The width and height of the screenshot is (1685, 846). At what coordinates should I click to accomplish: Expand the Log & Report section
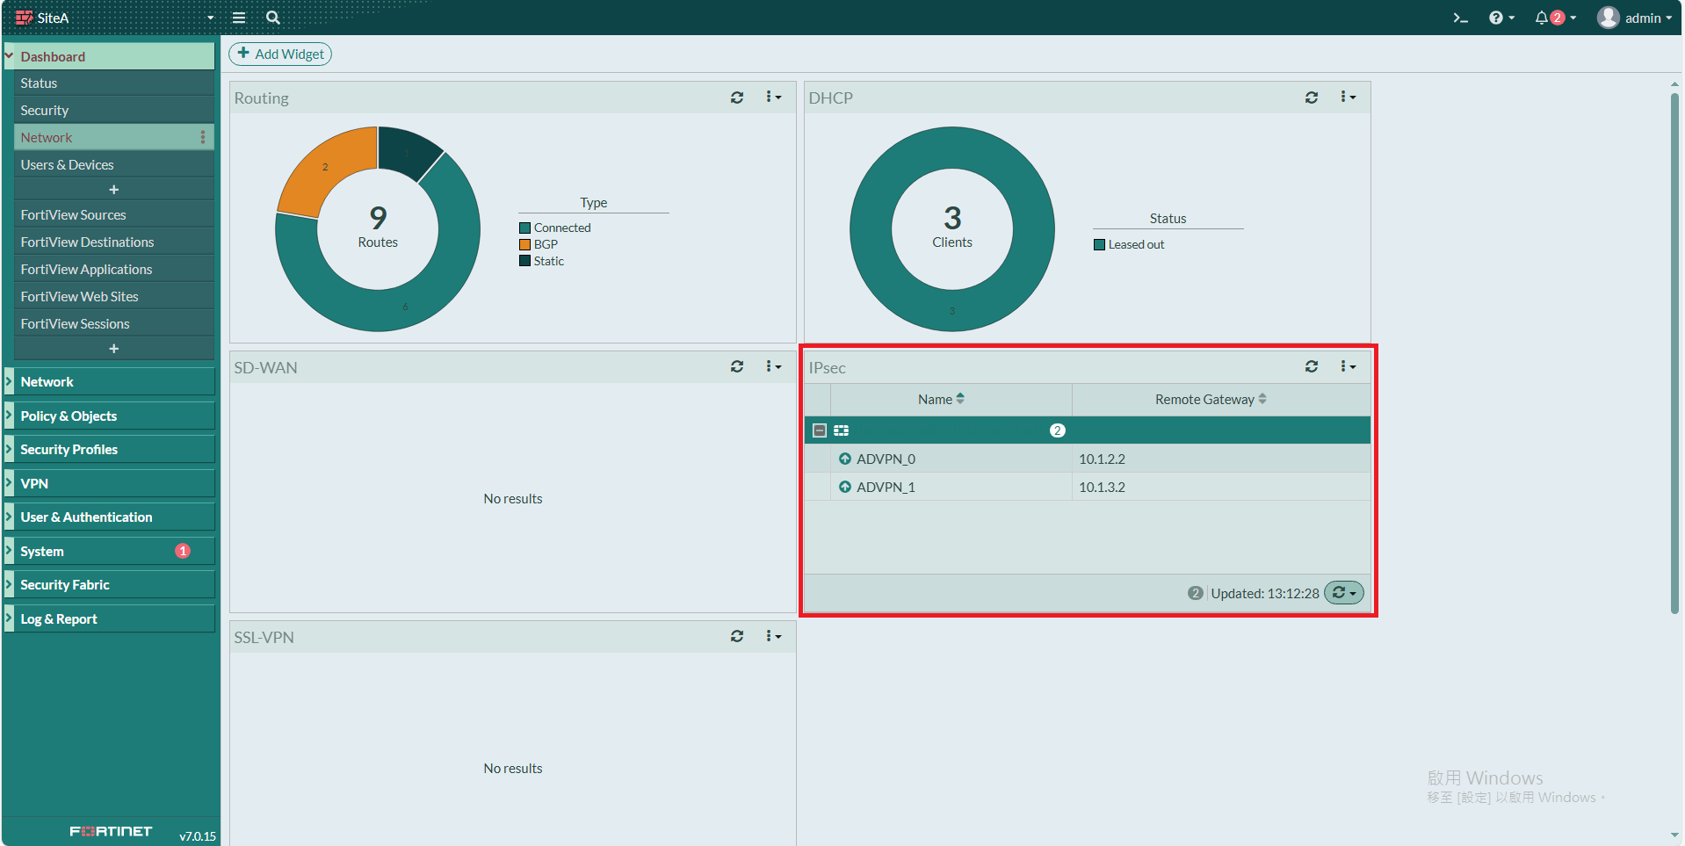[110, 619]
